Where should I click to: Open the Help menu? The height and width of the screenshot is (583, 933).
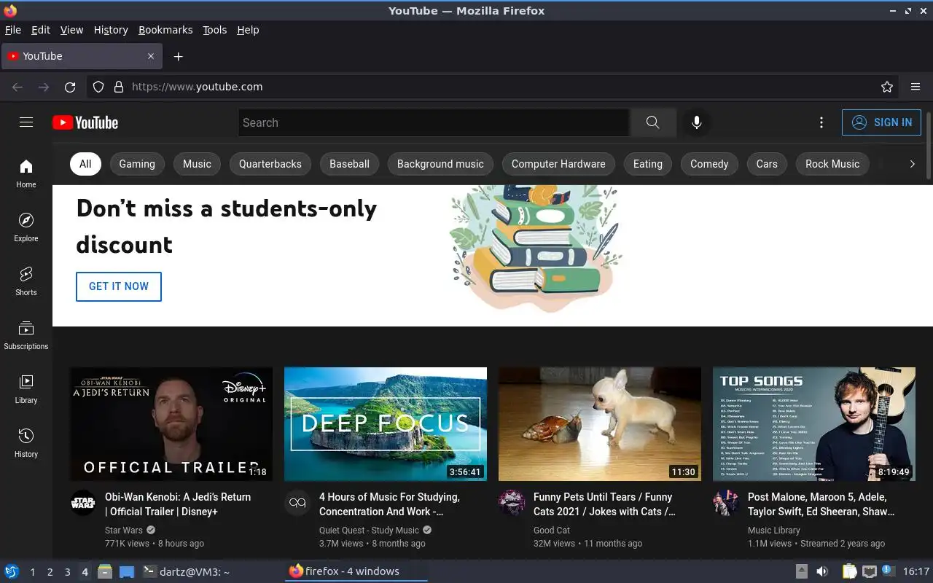[248, 30]
